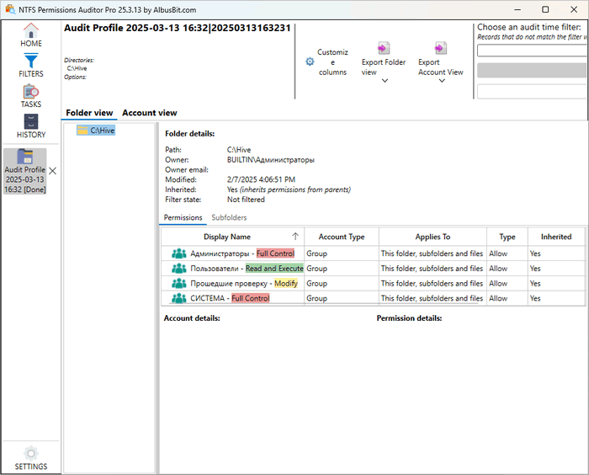This screenshot has height=475, width=589.
Task: Select the Audit Profile 2025-03-13 sidebar item
Action: click(25, 171)
